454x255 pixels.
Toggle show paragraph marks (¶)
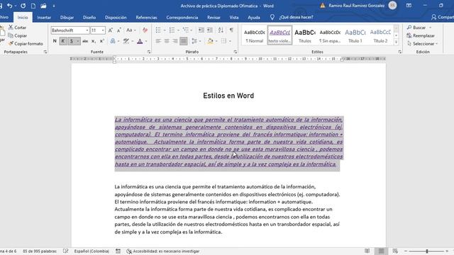(x=231, y=30)
